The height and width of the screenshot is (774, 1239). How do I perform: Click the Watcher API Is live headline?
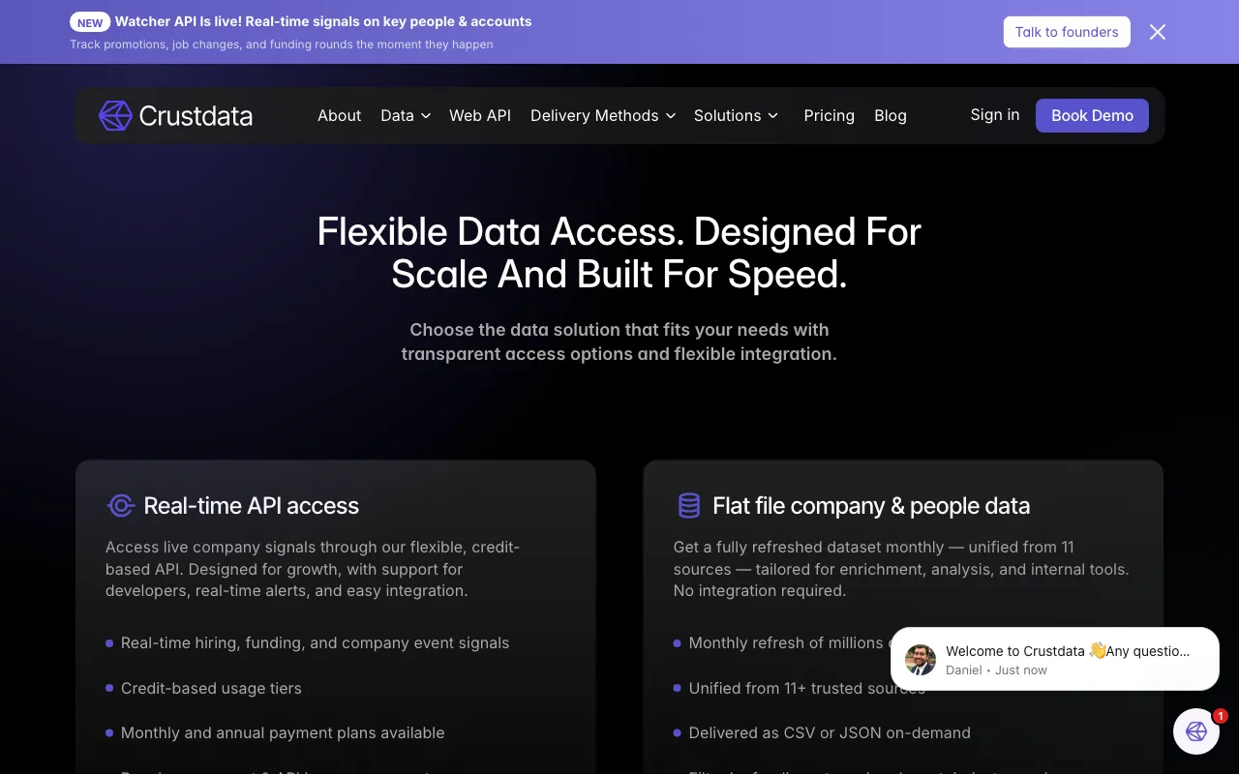click(323, 21)
